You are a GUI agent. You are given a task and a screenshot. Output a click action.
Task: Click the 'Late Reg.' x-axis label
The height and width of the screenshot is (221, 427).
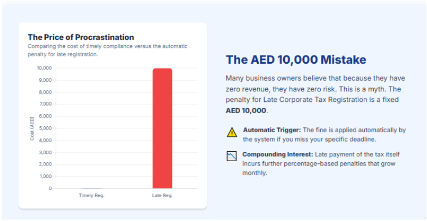(x=162, y=195)
